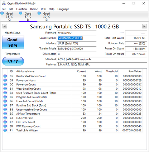
Task: Click the Interface field UASP (Serial ATA)
Action: (77, 43)
